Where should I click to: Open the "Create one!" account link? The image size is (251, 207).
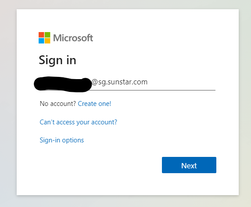[94, 104]
